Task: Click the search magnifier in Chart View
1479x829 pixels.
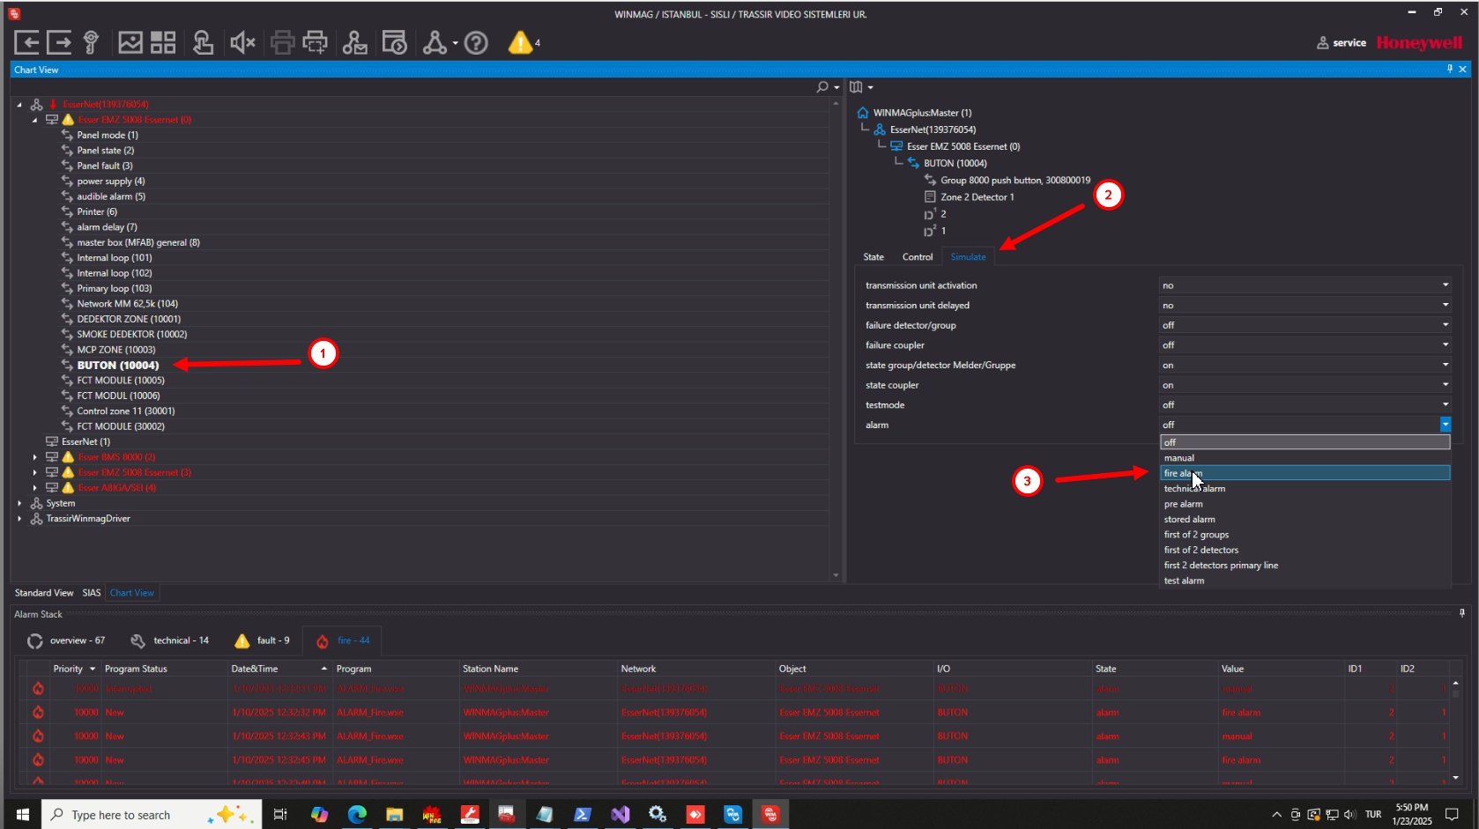Action: click(822, 87)
